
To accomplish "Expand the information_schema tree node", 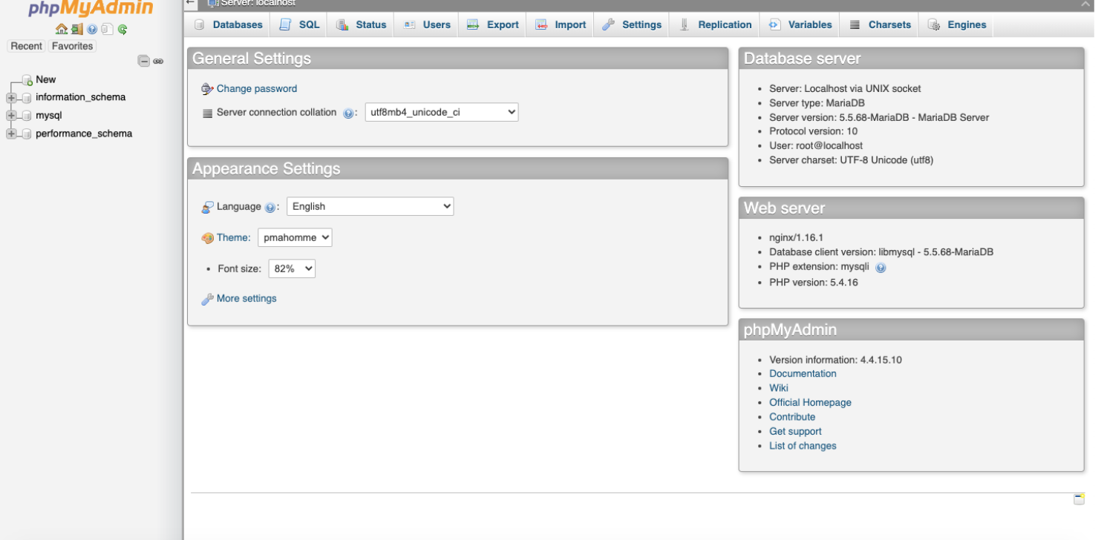I will tap(11, 98).
